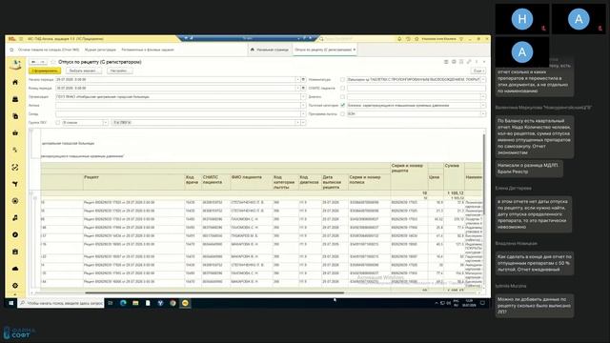Viewport: 610px width, 343px height.
Task: Enable the Номенклатура filter checkbox
Action: click(x=342, y=79)
